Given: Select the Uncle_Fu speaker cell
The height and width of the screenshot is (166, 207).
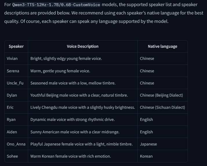Looking at the screenshot, I should (15, 83).
